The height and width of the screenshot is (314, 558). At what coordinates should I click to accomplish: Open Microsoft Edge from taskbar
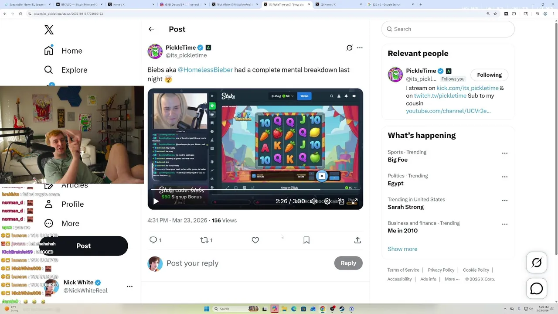293,309
